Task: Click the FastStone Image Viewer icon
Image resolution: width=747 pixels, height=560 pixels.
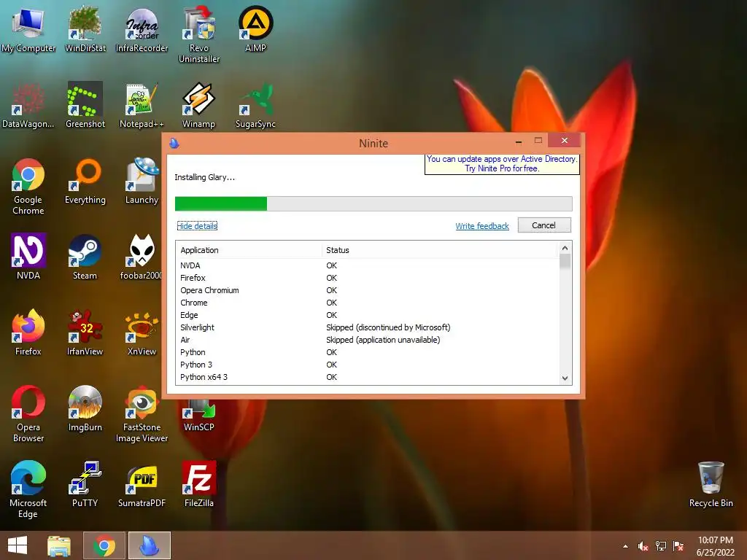Action: point(142,413)
